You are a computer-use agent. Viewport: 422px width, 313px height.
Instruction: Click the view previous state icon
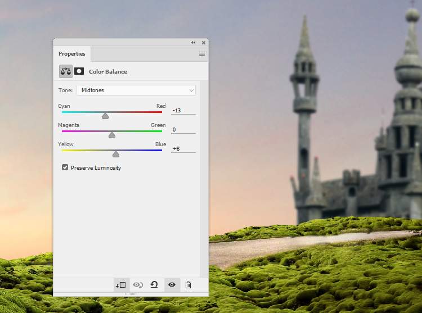(x=137, y=285)
